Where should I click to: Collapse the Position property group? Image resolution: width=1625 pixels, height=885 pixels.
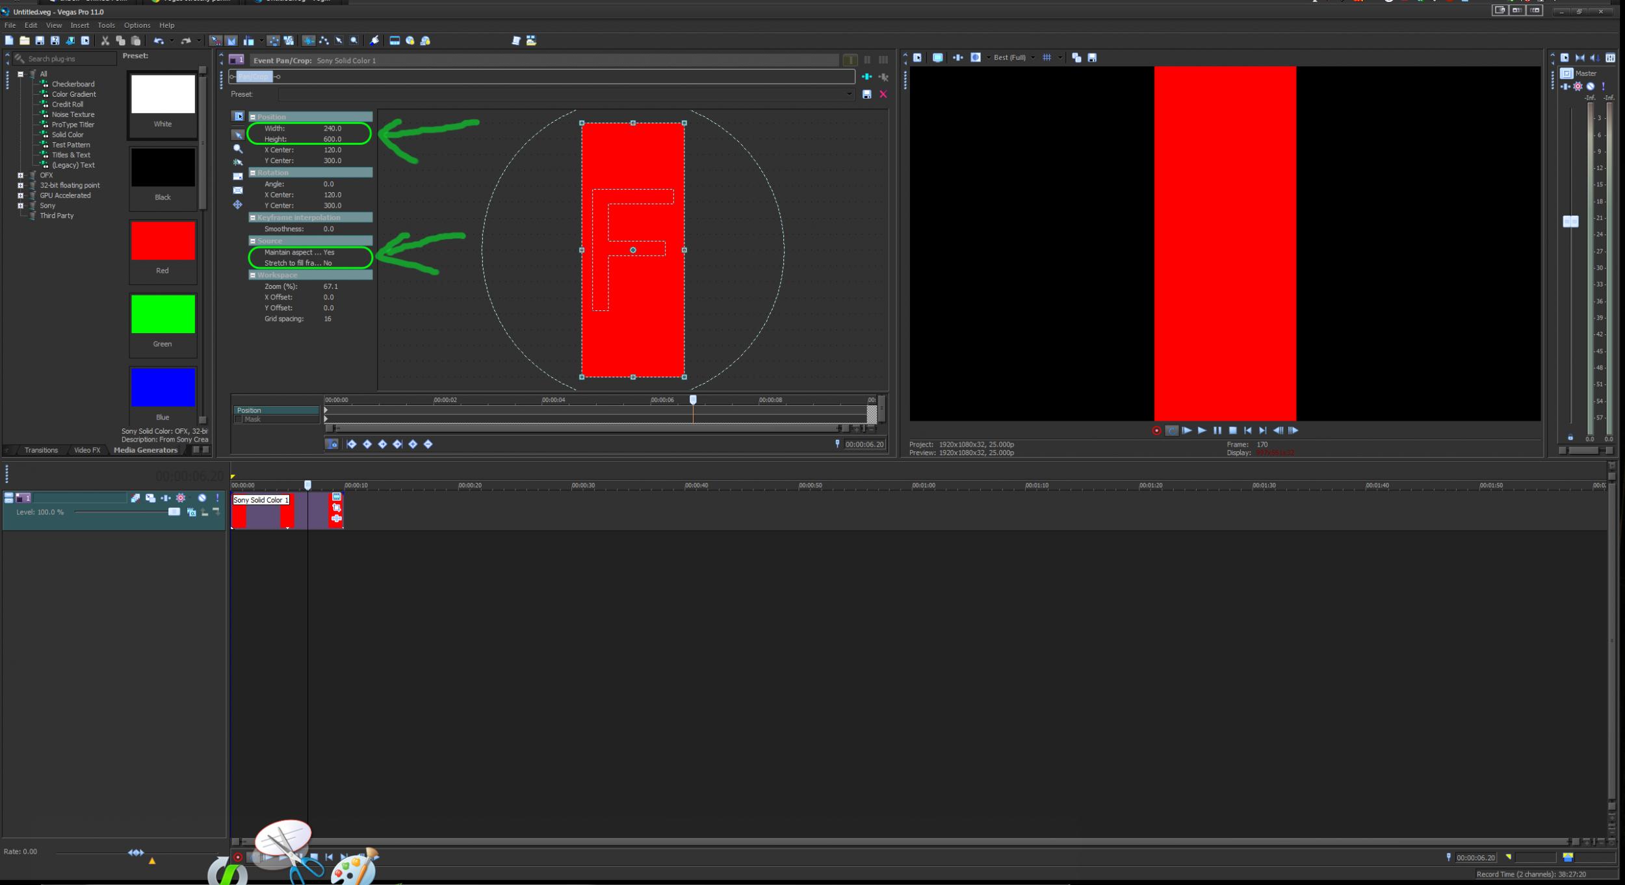click(x=253, y=117)
